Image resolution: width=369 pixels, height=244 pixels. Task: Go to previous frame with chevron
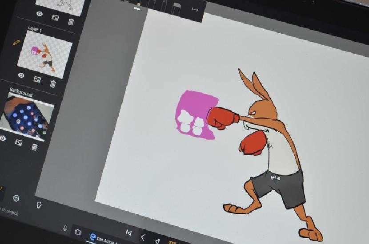pos(143,237)
